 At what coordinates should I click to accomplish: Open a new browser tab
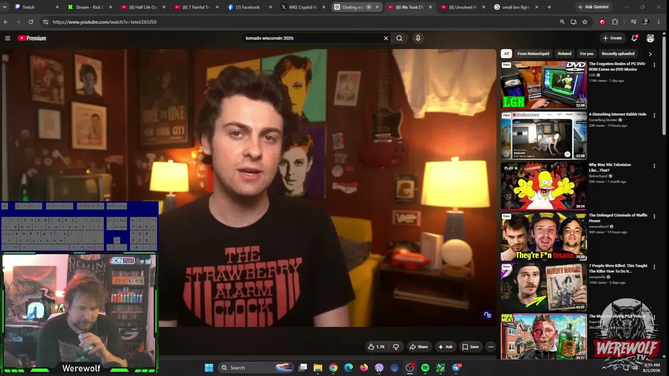click(549, 7)
